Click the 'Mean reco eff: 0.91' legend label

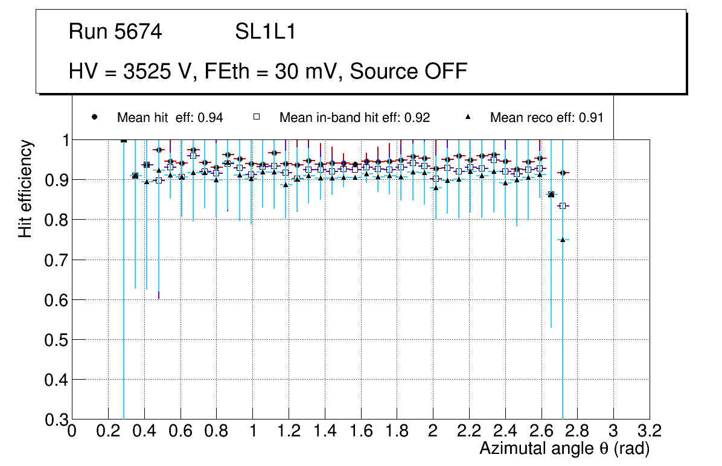546,118
